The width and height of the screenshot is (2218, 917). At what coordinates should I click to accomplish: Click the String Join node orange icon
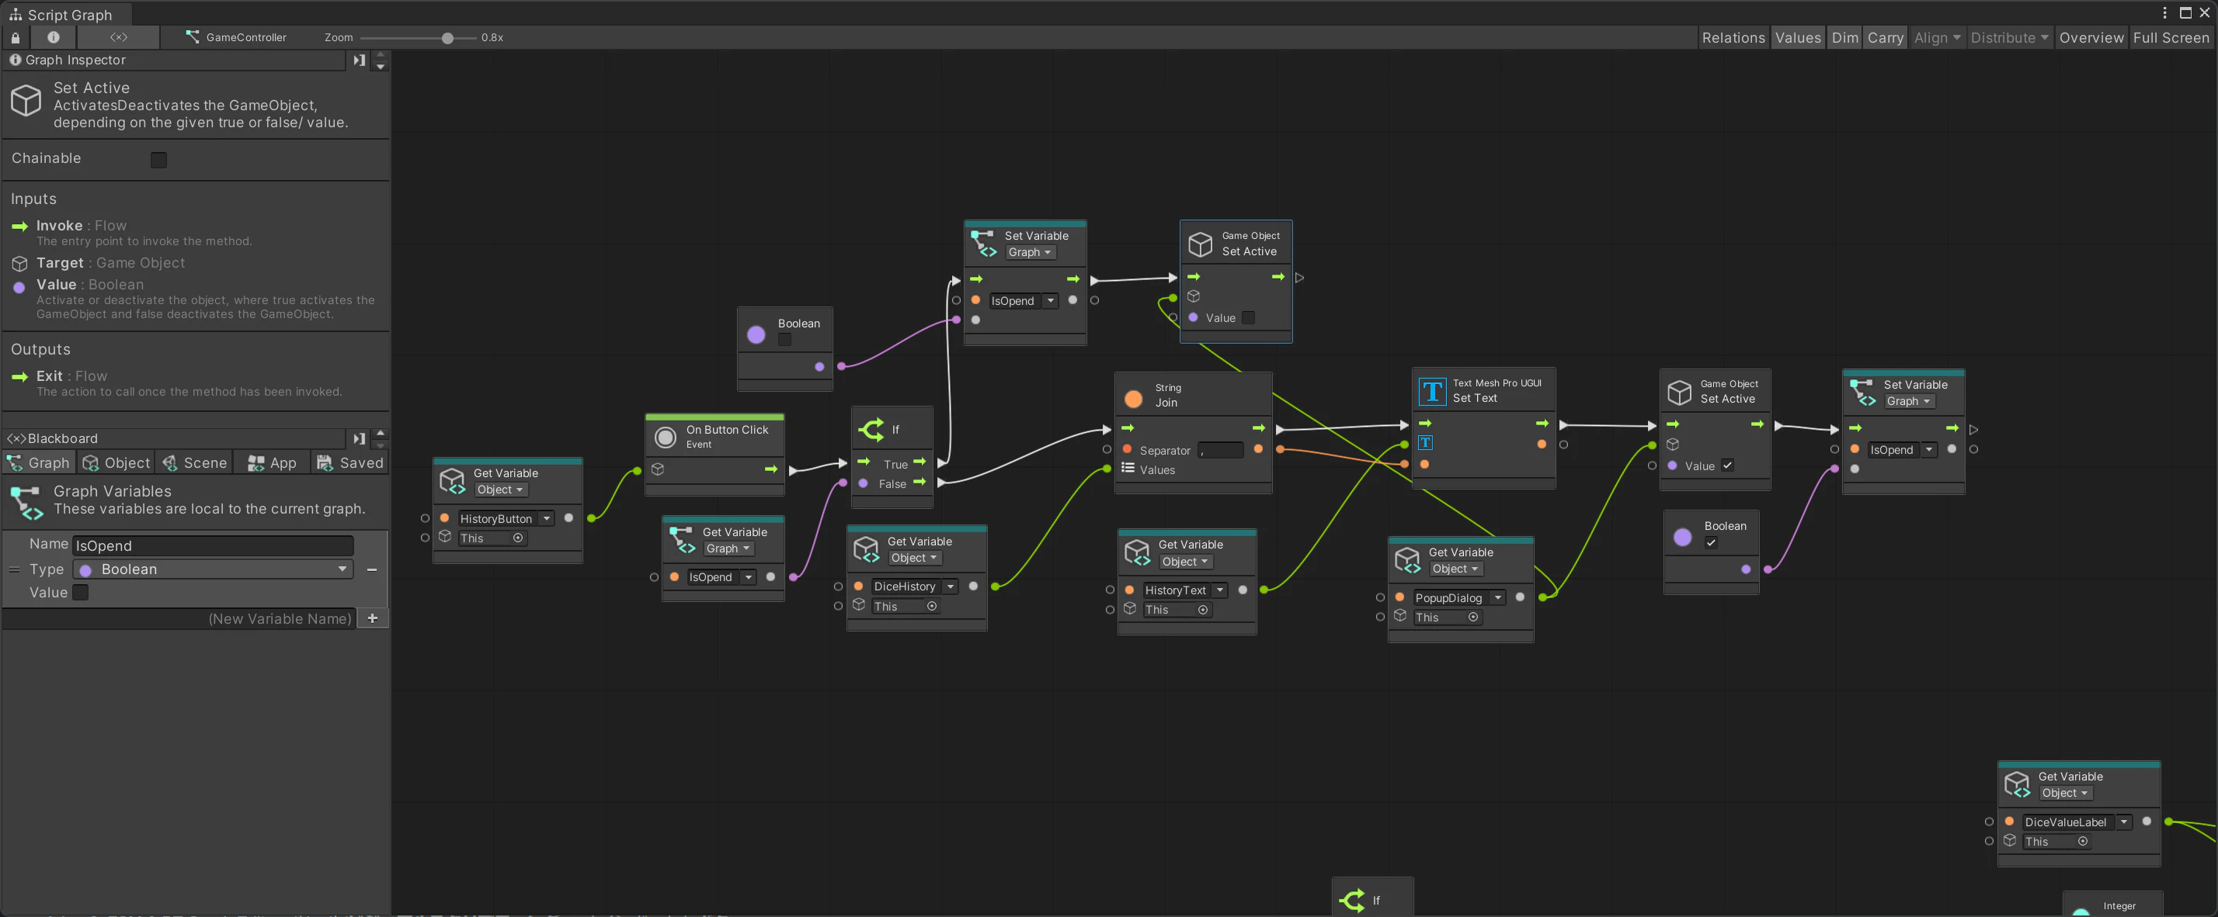click(1133, 398)
